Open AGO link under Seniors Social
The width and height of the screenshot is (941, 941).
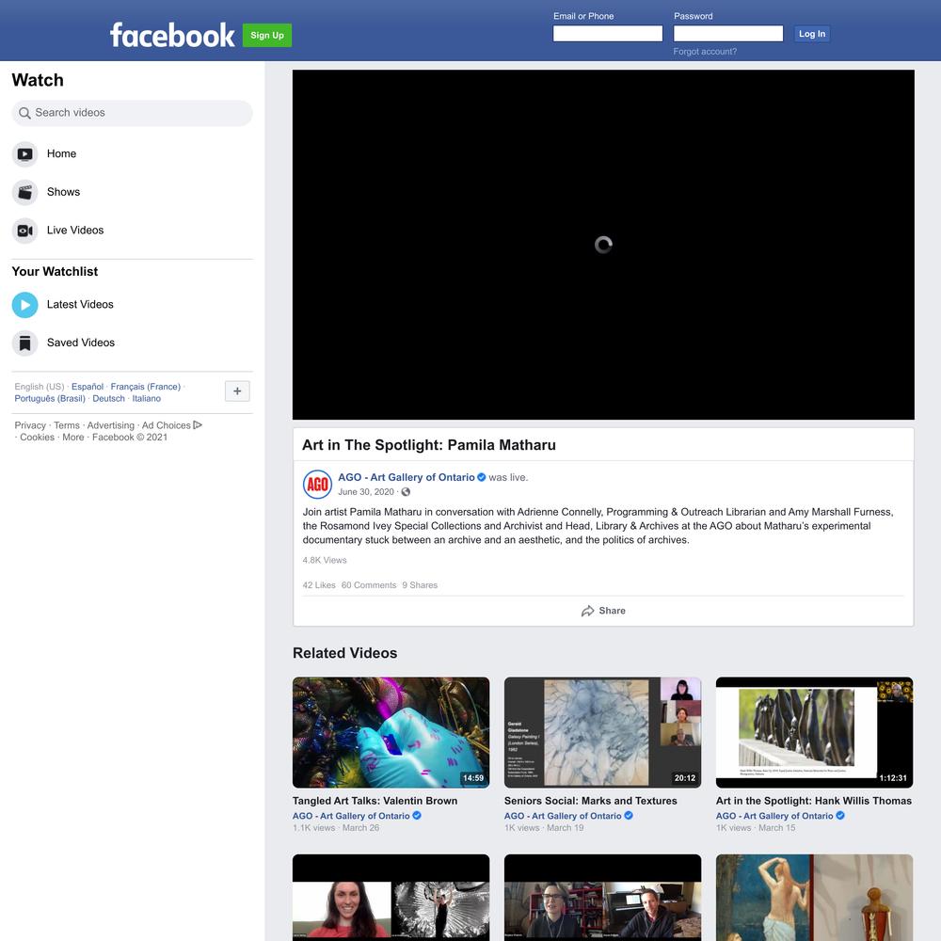(563, 816)
